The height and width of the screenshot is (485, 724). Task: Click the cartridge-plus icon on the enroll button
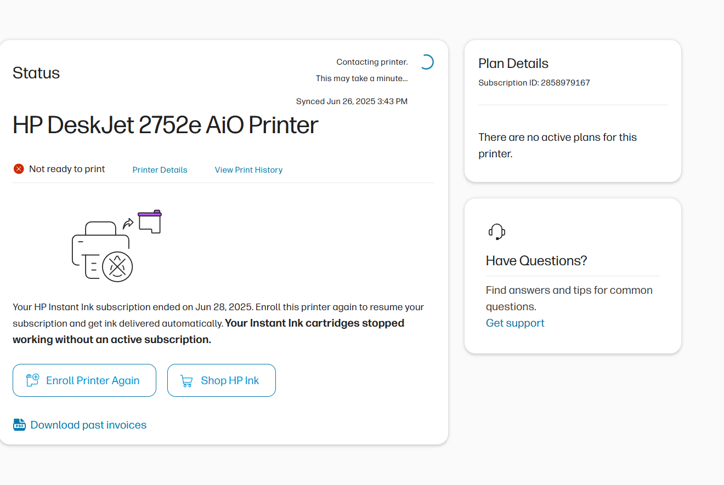(32, 380)
